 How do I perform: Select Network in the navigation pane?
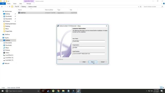point(7,64)
